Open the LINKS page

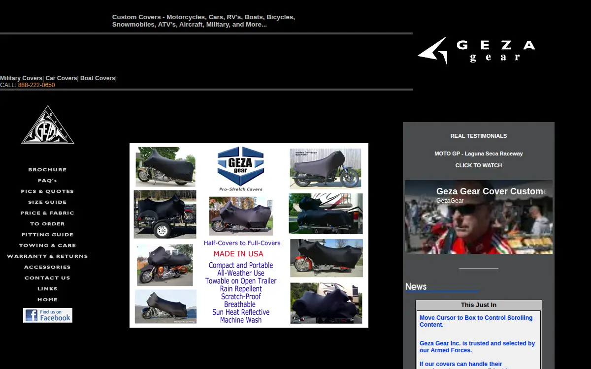(x=47, y=289)
